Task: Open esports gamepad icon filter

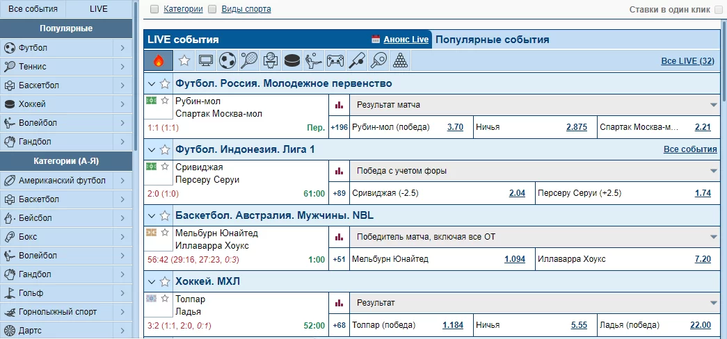Action: pyautogui.click(x=335, y=60)
